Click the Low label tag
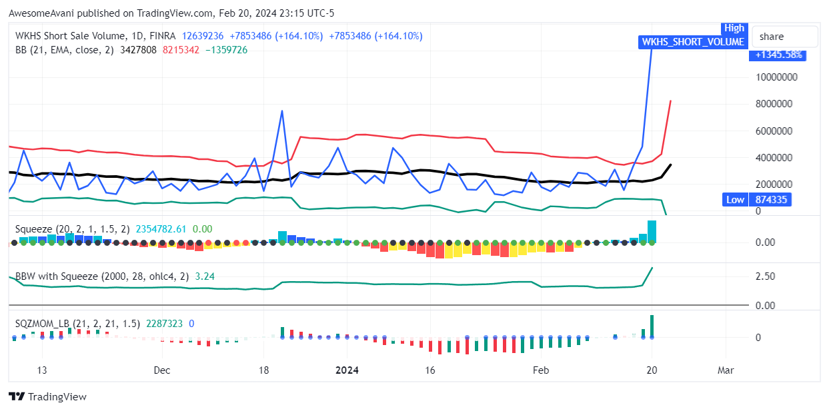Image resolution: width=829 pixels, height=411 pixels. tap(736, 199)
